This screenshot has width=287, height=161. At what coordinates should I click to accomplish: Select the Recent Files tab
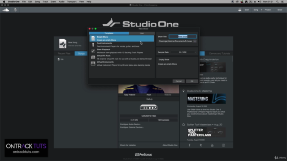coord(64,54)
